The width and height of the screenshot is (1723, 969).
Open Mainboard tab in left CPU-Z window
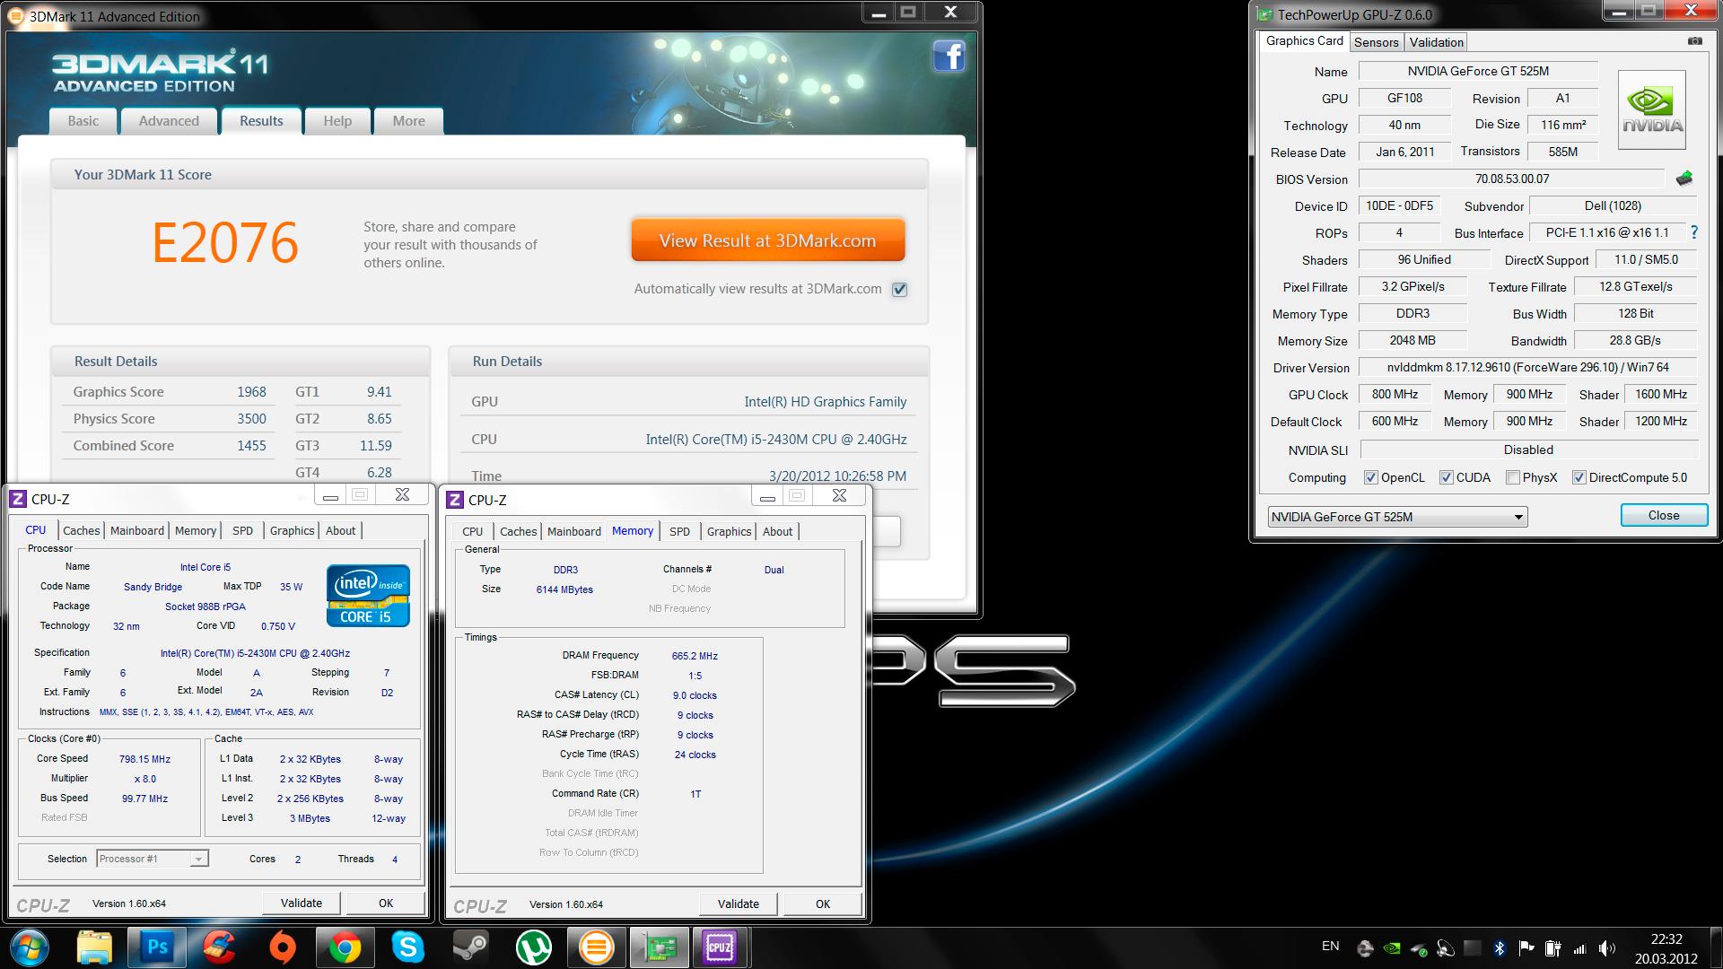coord(137,530)
